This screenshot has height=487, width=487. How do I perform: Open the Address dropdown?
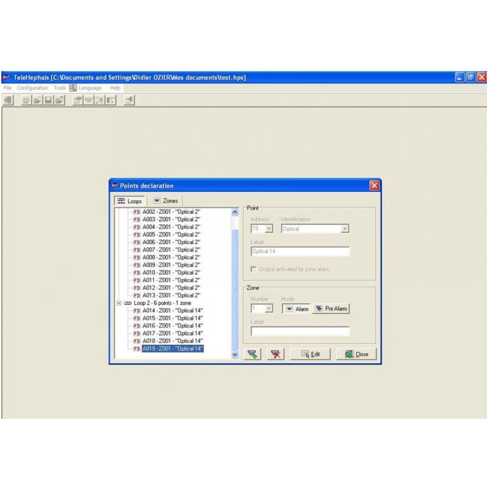pos(269,229)
